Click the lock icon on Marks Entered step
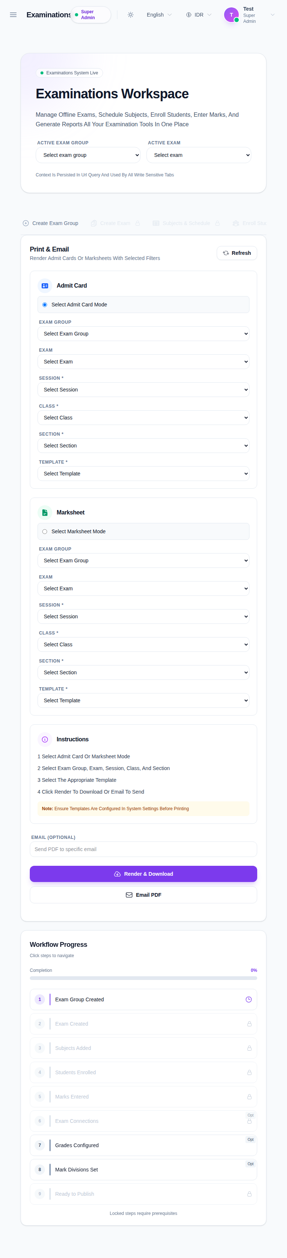The height and width of the screenshot is (1258, 287). pos(249,1097)
